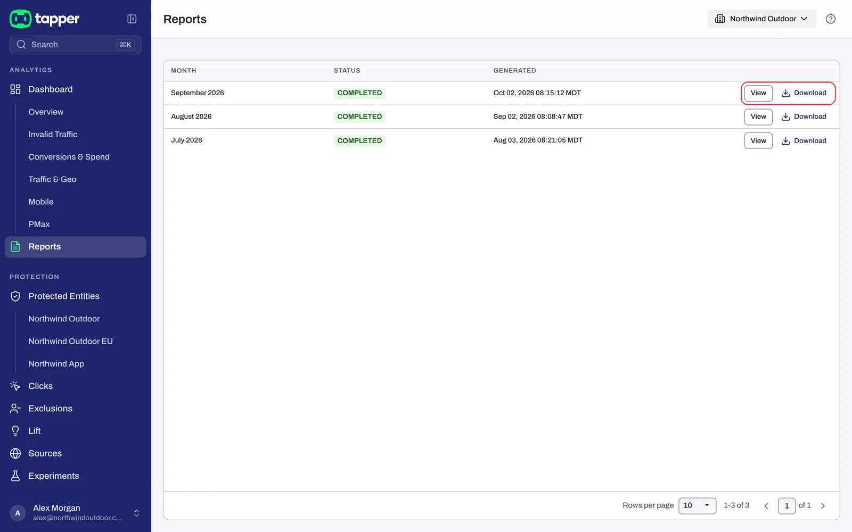
Task: View the September 2026 report
Action: point(758,93)
